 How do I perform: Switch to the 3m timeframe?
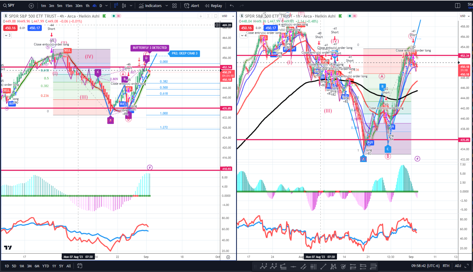coord(51,6)
